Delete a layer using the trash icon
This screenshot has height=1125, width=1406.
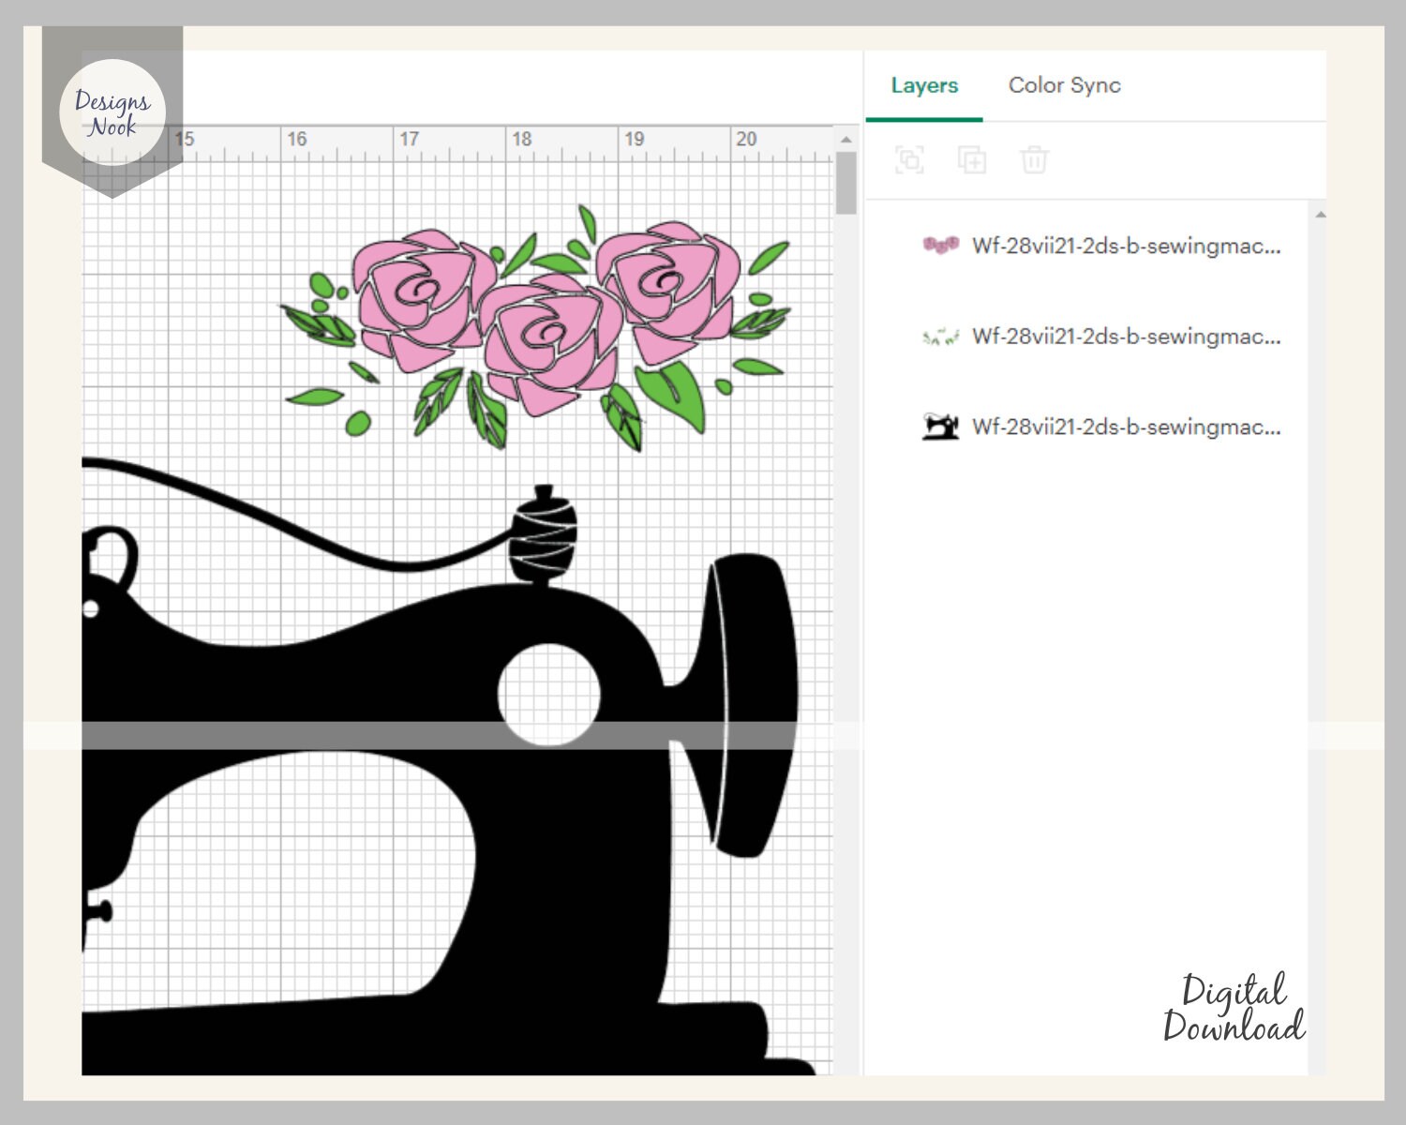tap(1035, 159)
